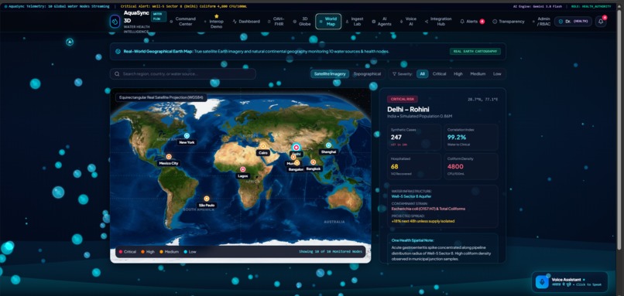Click the Bangalore map marker
This screenshot has width=624, height=296.
[297, 163]
